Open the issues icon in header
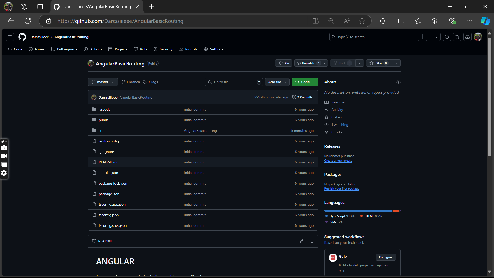Screen dimensions: 494x278 pyautogui.click(x=447, y=37)
